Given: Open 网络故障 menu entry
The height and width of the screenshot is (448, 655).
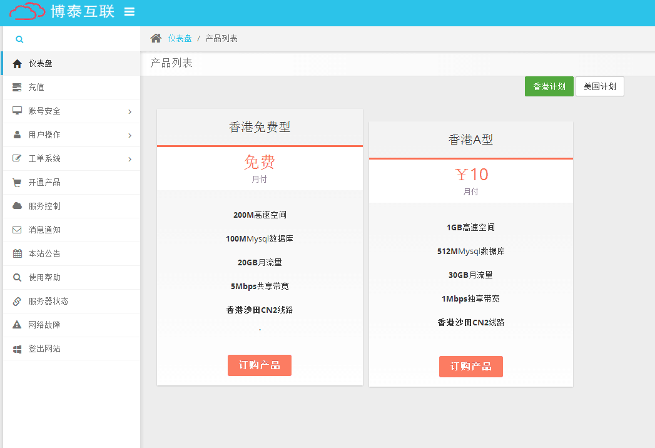Looking at the screenshot, I should [x=71, y=325].
